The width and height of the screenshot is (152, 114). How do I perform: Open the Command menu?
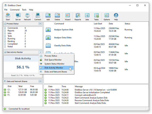pyautogui.click(x=15, y=10)
